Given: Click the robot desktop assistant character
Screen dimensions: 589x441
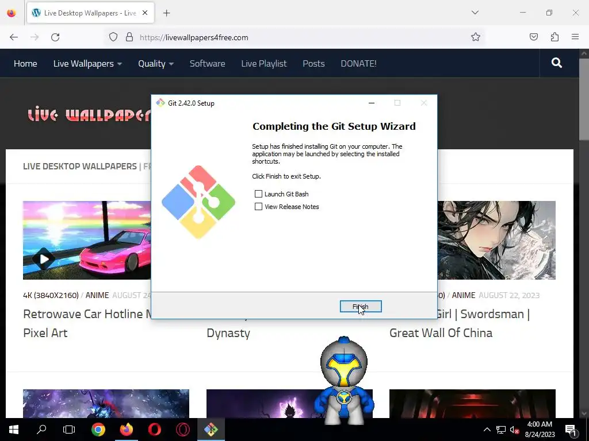Looking at the screenshot, I should tap(344, 381).
